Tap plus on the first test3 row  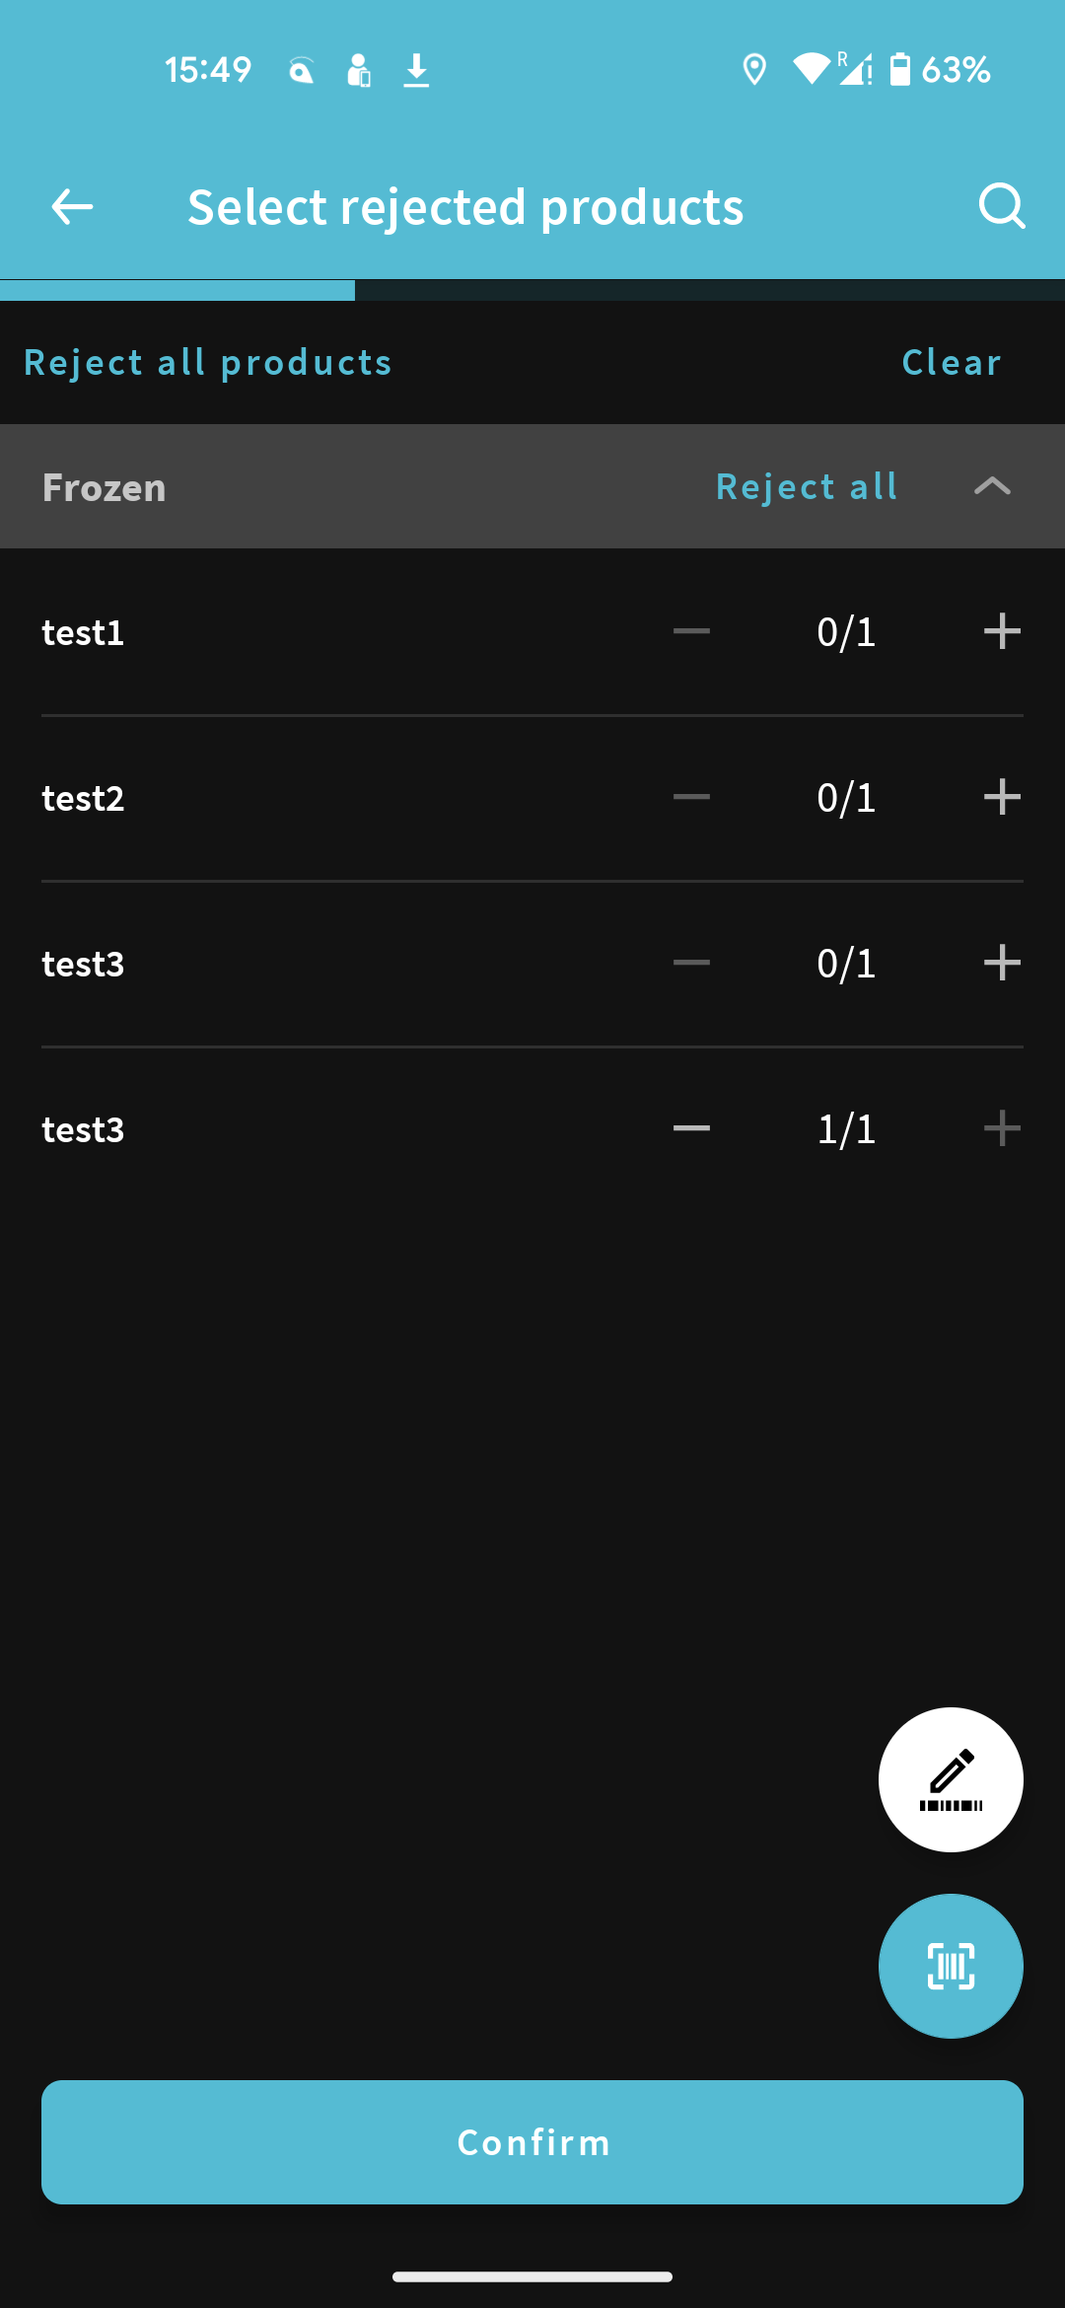[x=1002, y=963]
